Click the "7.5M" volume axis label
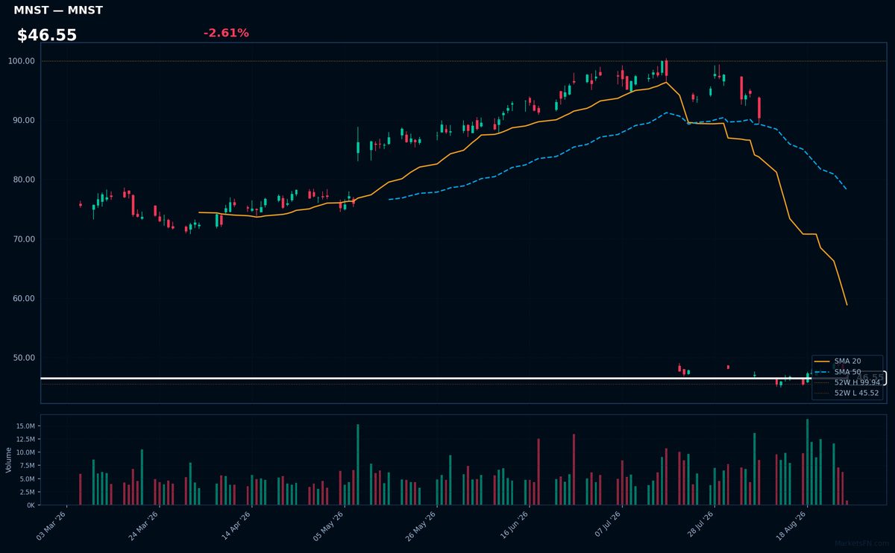Screen dimensions: 895x553 [28, 466]
